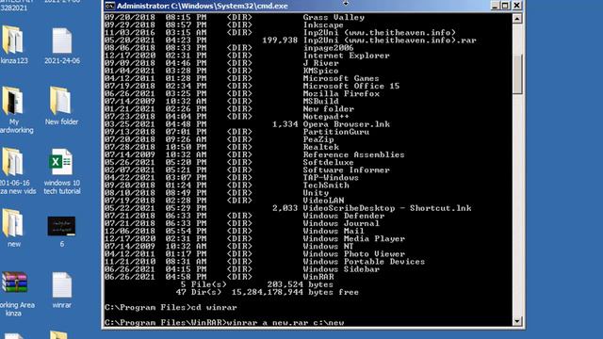Click the 'Inp2Uni (www.theitheaven.info).rar' entry

click(290, 40)
